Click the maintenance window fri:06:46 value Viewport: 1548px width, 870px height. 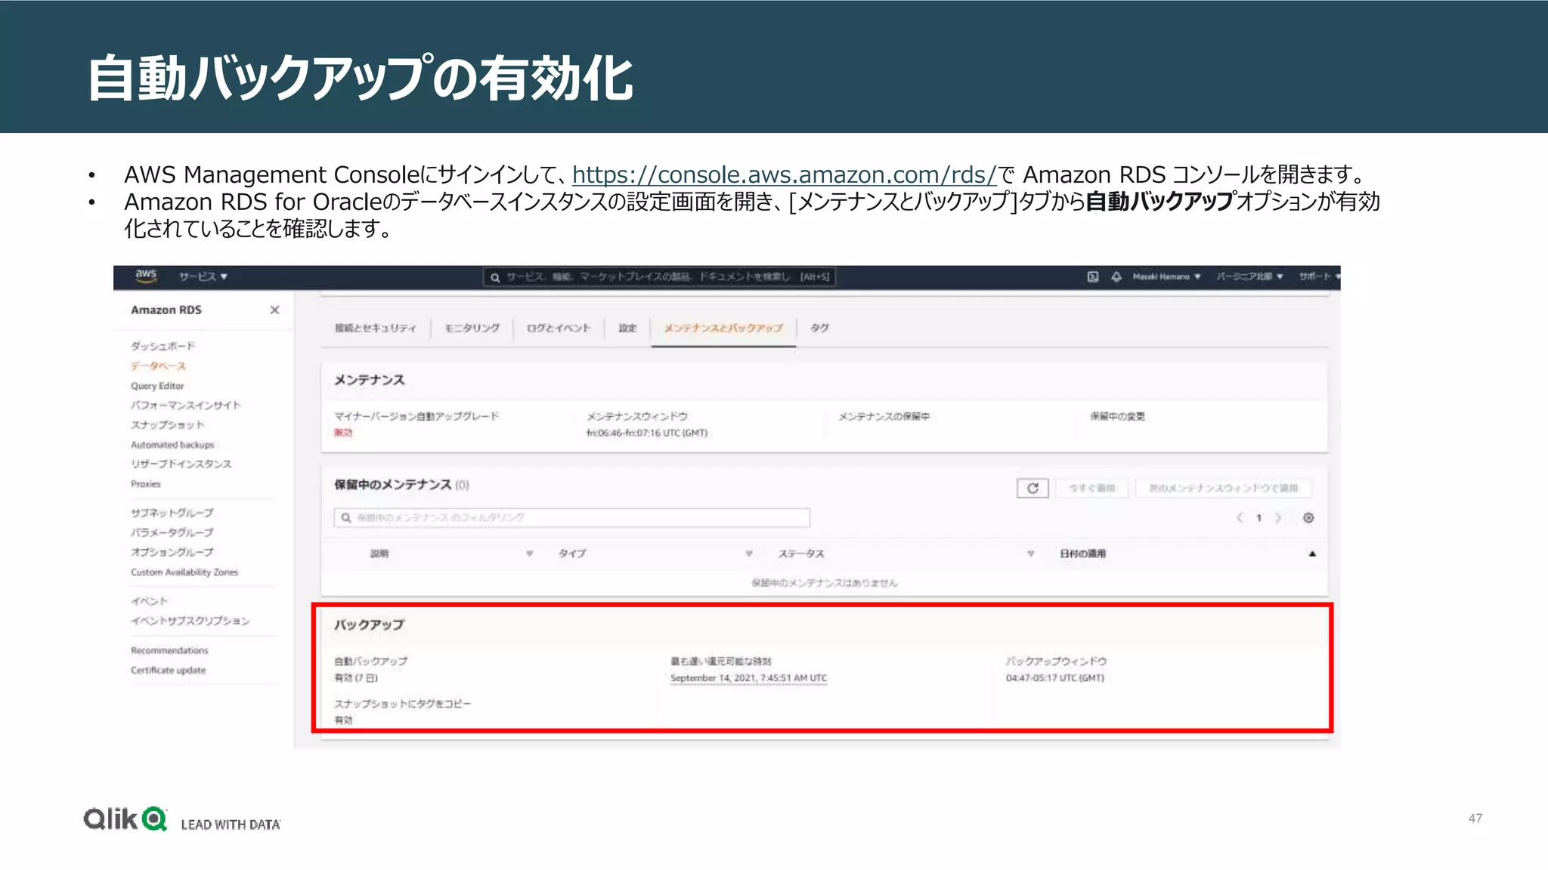tap(647, 433)
